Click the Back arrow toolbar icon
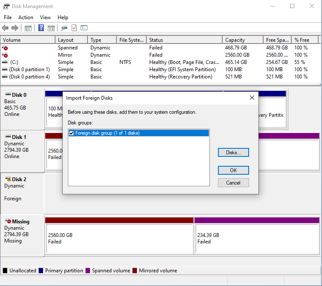Screen dimensions: 322x286 pos(5,28)
